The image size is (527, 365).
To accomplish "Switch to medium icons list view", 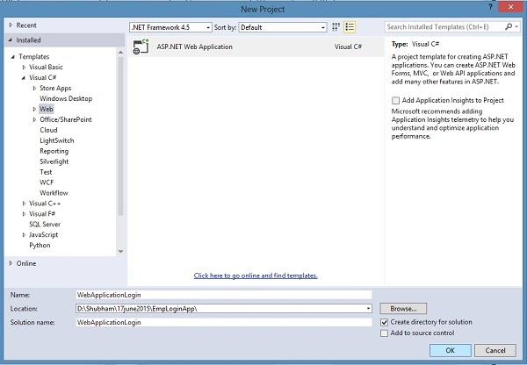I will tap(350, 27).
